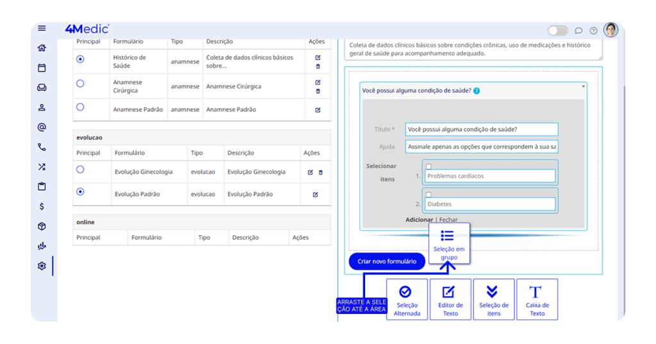Check the box above Problemas cardíacos

[x=429, y=166]
